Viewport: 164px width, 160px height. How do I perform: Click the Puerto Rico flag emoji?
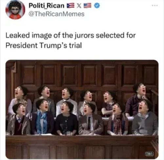[70, 6]
